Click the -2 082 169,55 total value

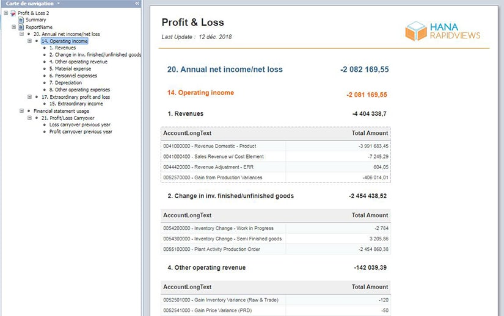365,70
